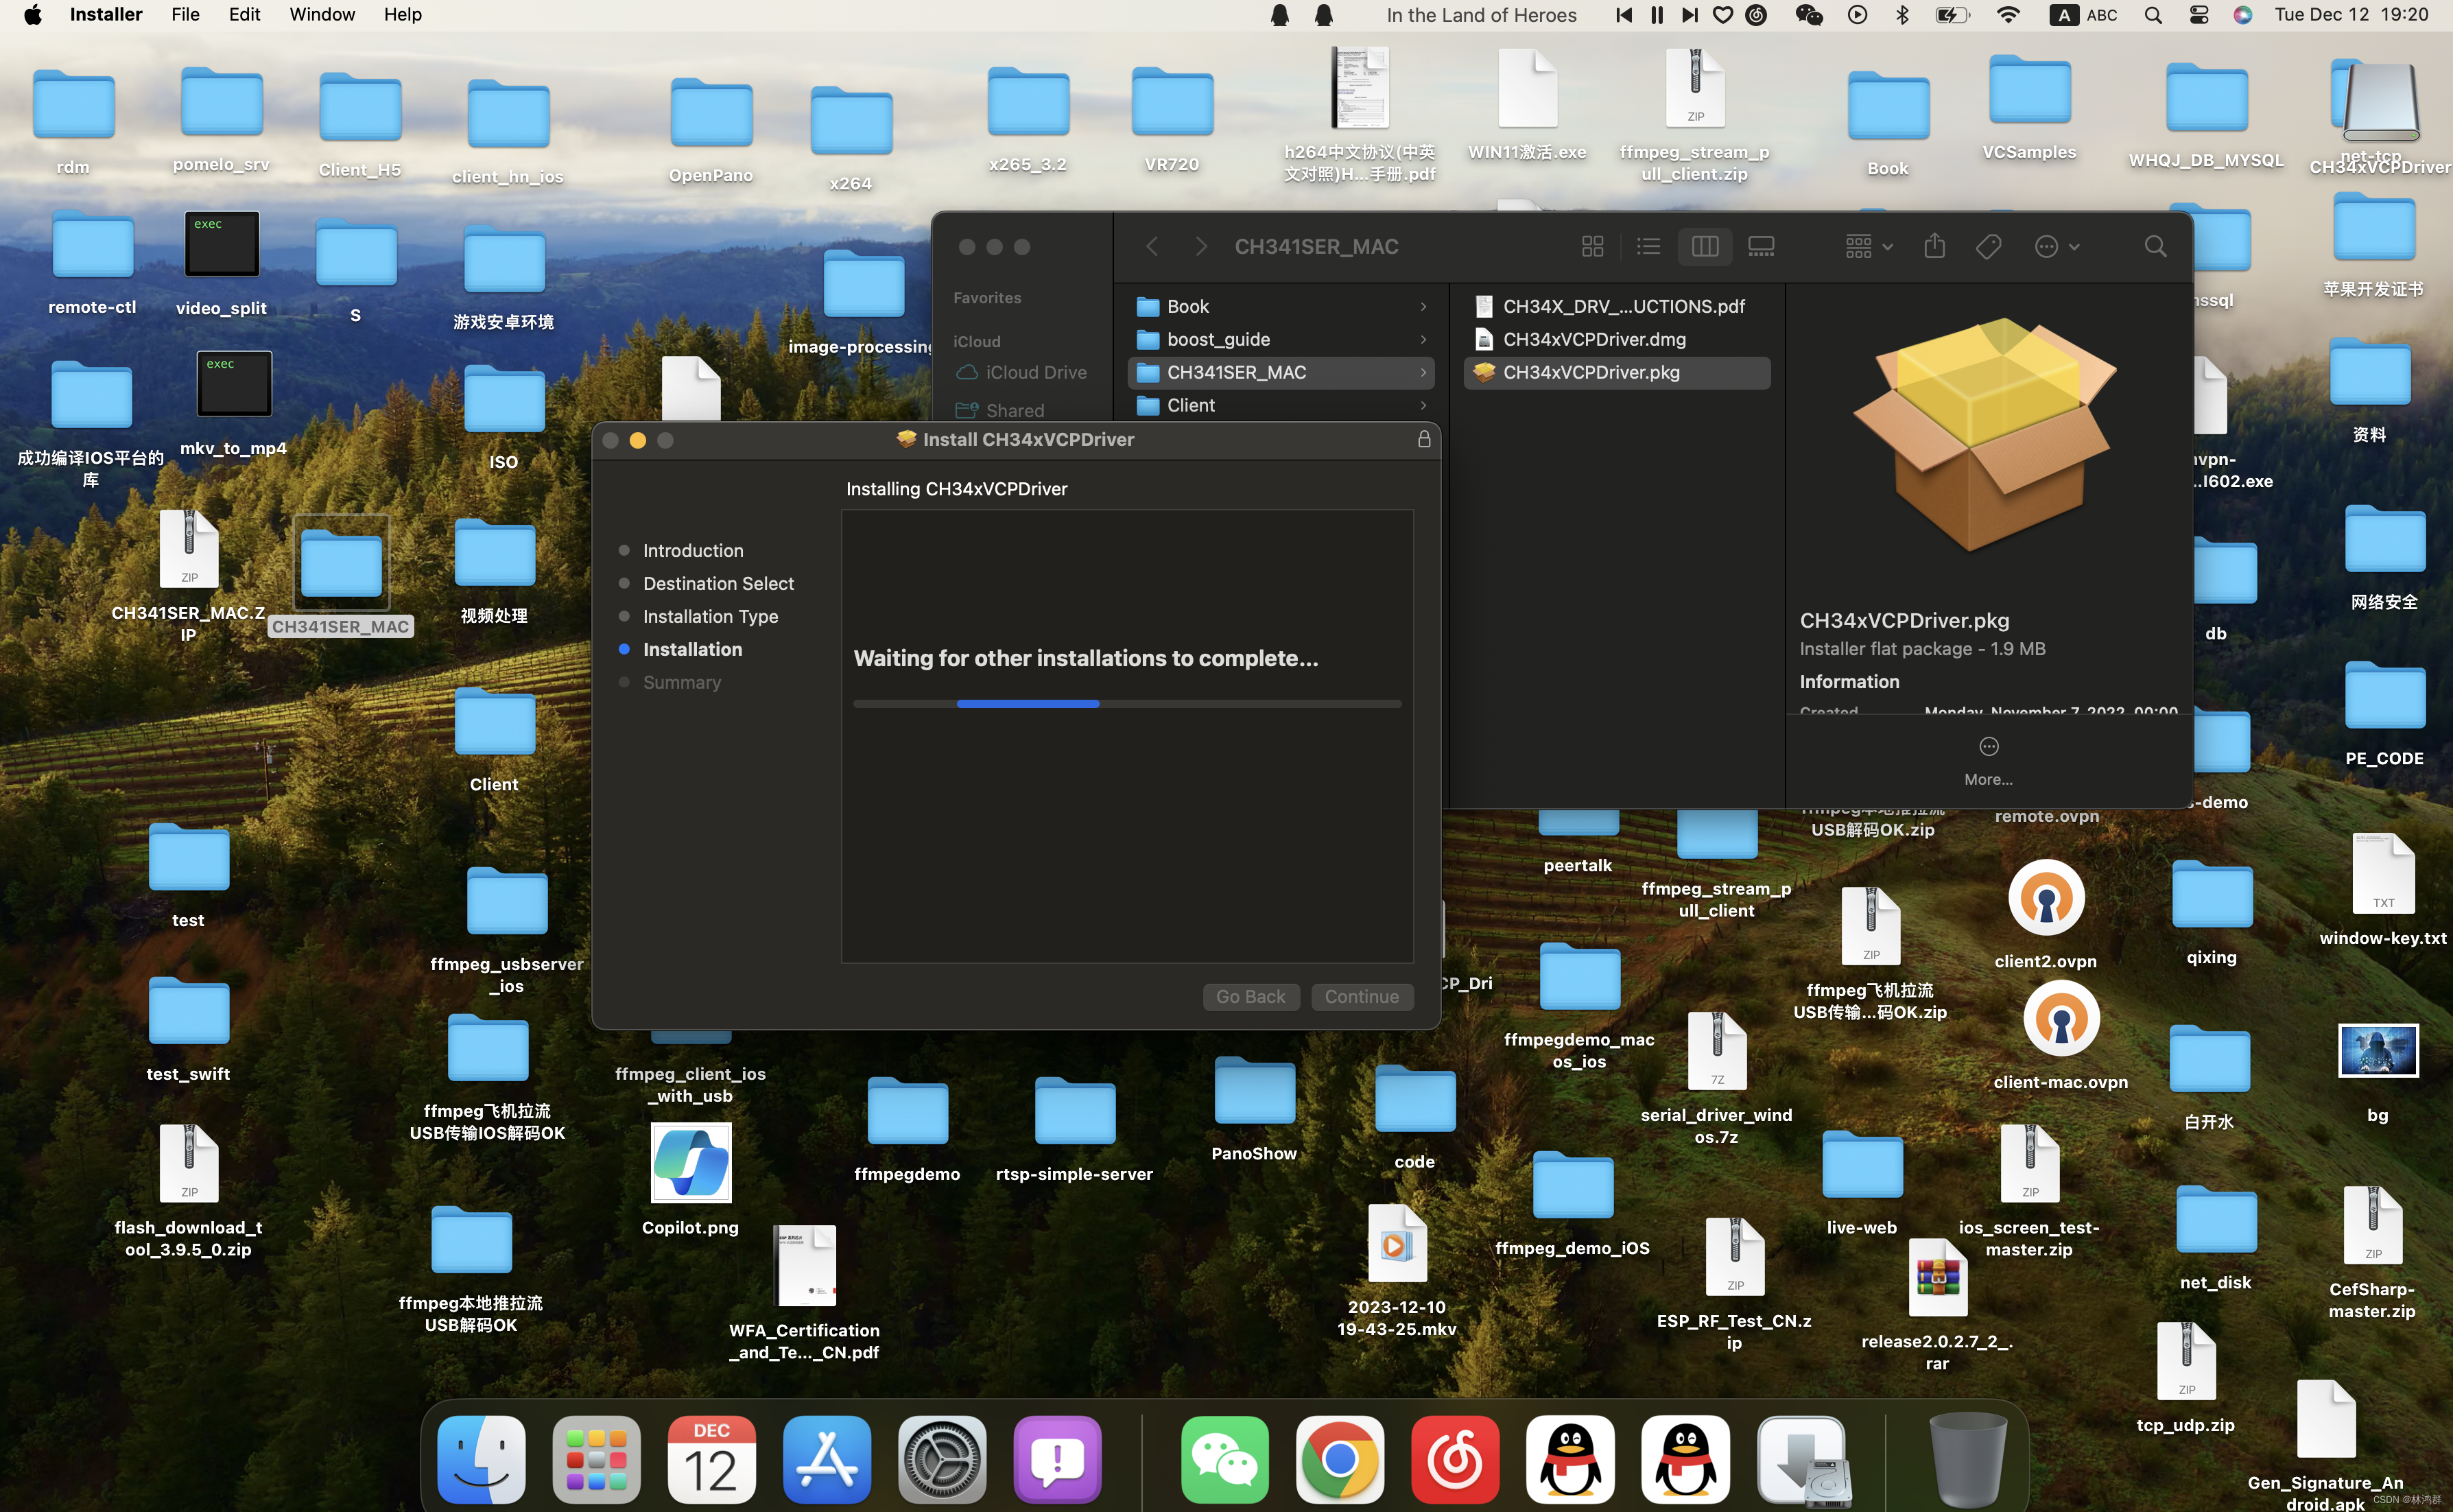Open Launchpad from the Dock

point(597,1459)
